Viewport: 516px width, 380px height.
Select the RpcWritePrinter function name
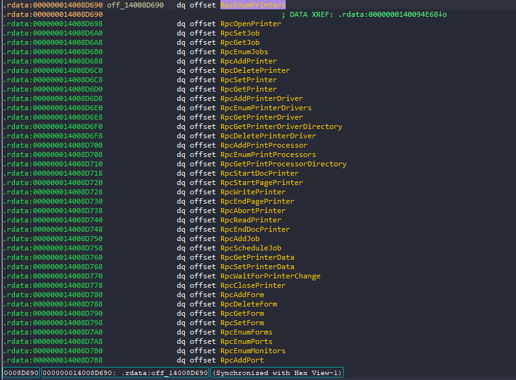253,192
